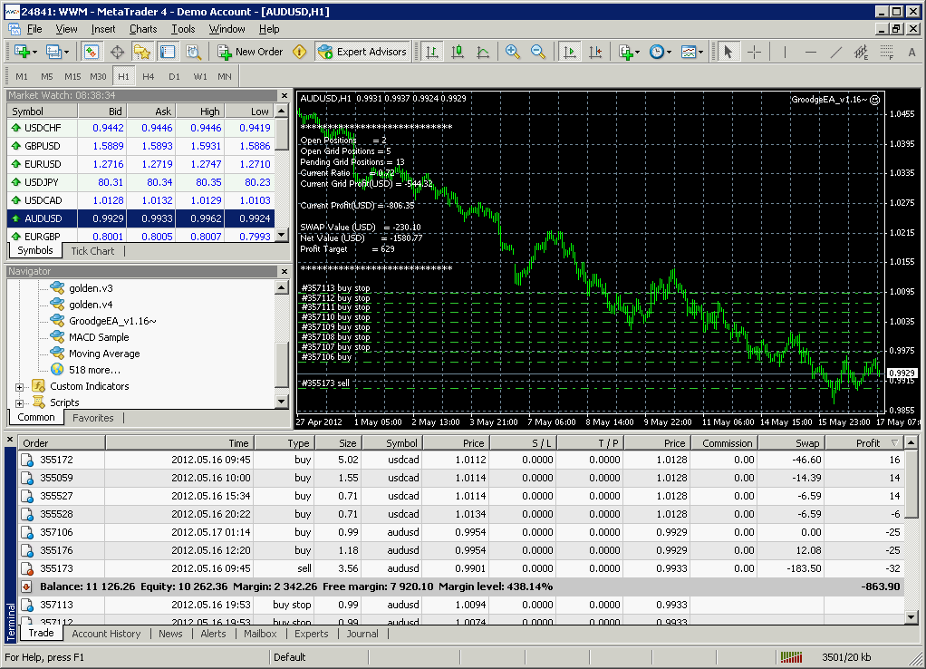Switch chart to M15 timeframe
This screenshot has height=669, width=926.
72,76
